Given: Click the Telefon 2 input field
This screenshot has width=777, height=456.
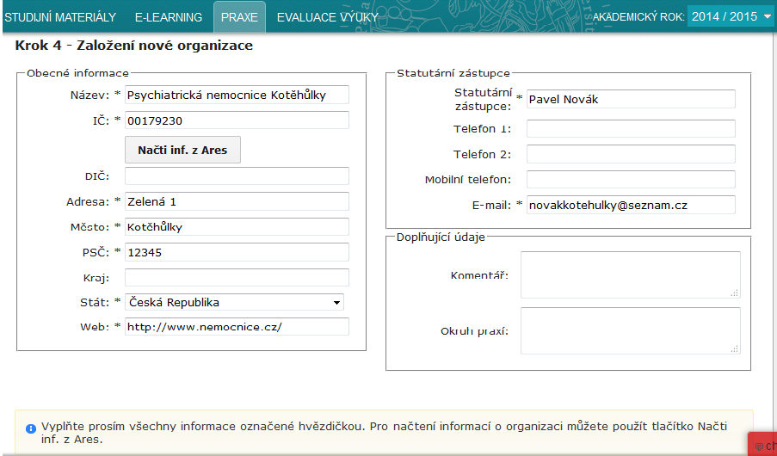Looking at the screenshot, I should [x=631, y=154].
